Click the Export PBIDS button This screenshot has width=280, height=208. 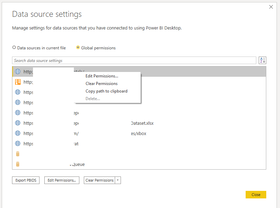(26, 180)
